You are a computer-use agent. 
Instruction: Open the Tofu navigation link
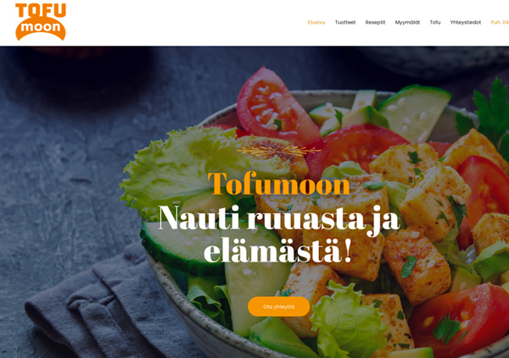435,22
